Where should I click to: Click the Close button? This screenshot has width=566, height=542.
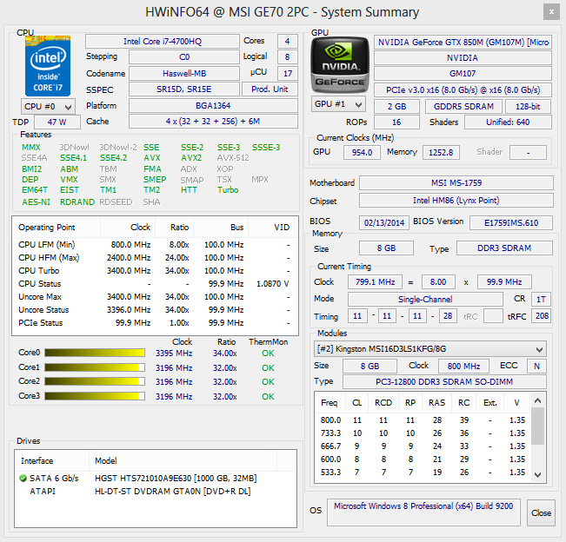point(541,512)
